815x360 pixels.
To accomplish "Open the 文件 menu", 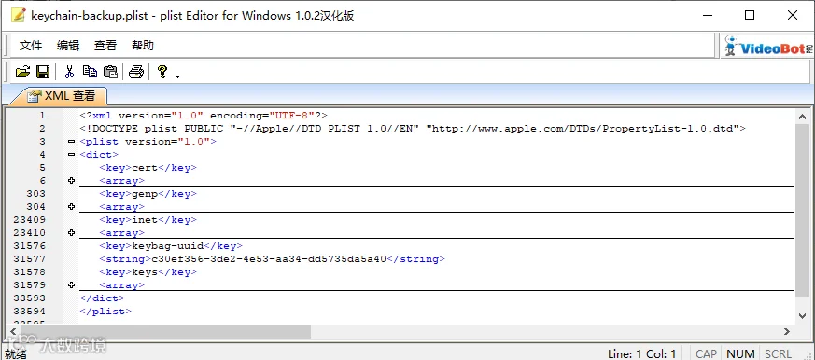I will click(31, 46).
